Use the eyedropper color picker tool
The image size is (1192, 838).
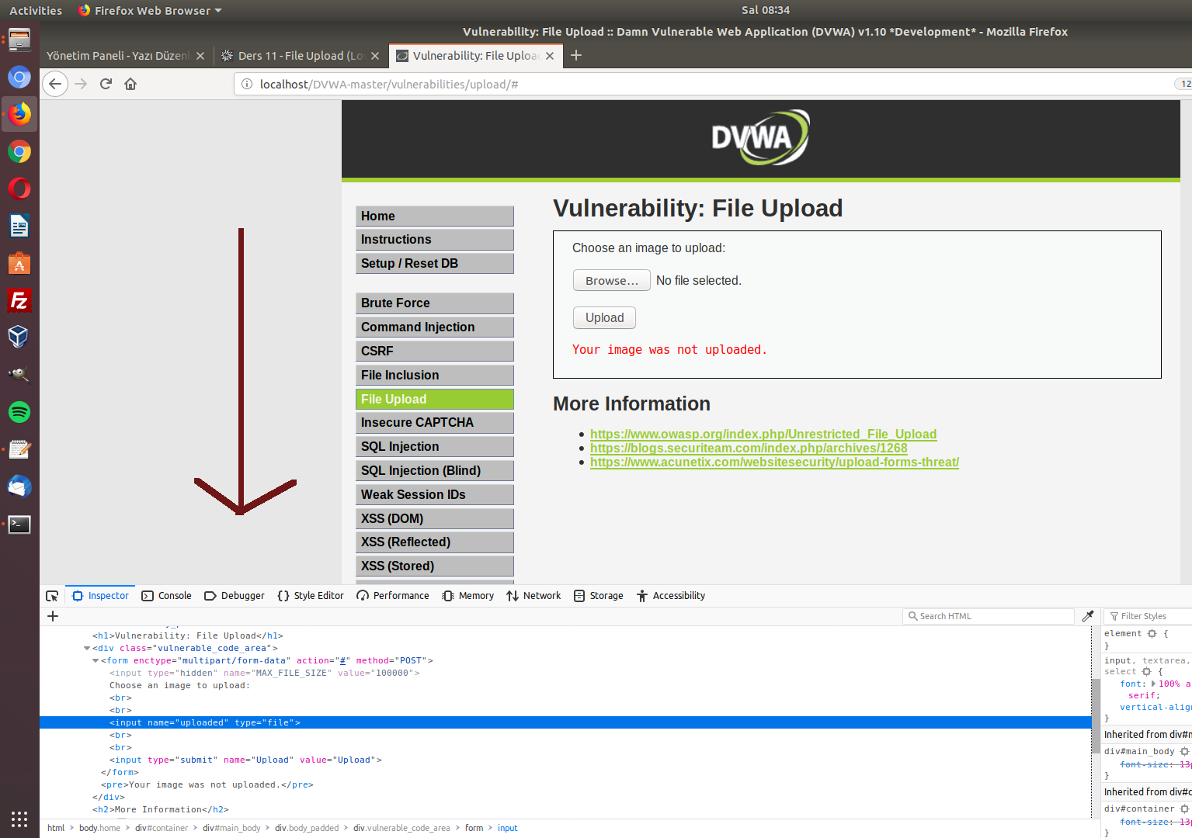pos(1088,616)
